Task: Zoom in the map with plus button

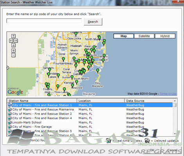Action: 13,51
